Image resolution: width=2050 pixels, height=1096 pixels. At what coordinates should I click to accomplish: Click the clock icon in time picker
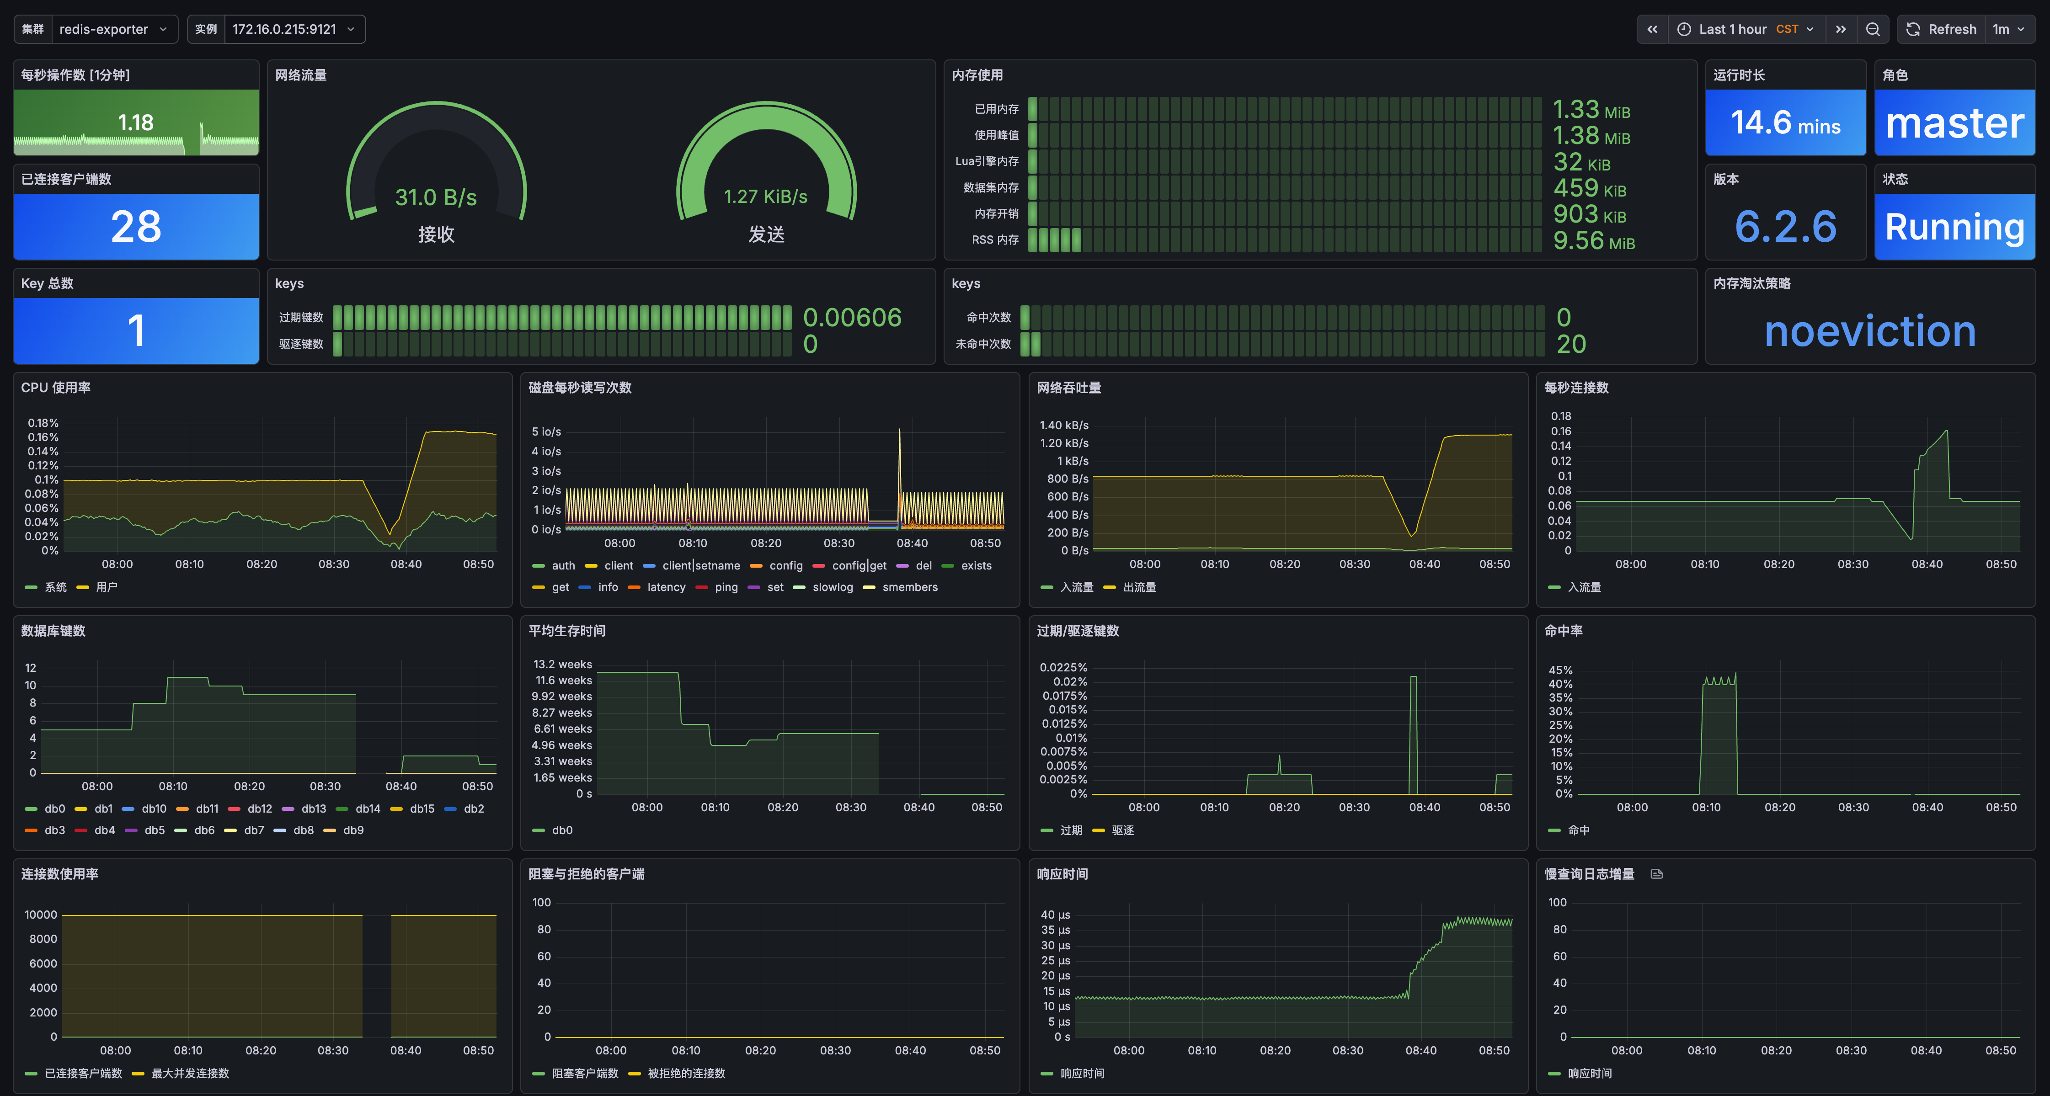1684,29
